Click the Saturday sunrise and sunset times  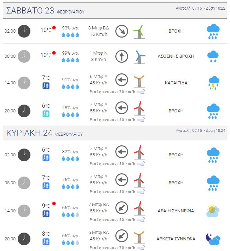coord(200,8)
